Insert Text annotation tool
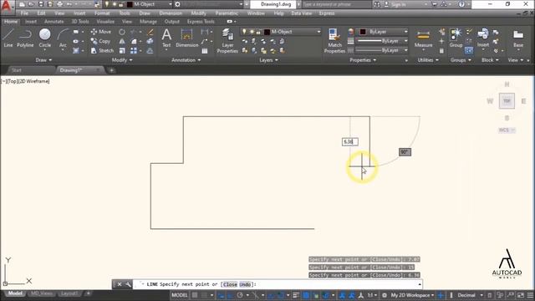Screen dimensions: 535x301 (x=166, y=38)
